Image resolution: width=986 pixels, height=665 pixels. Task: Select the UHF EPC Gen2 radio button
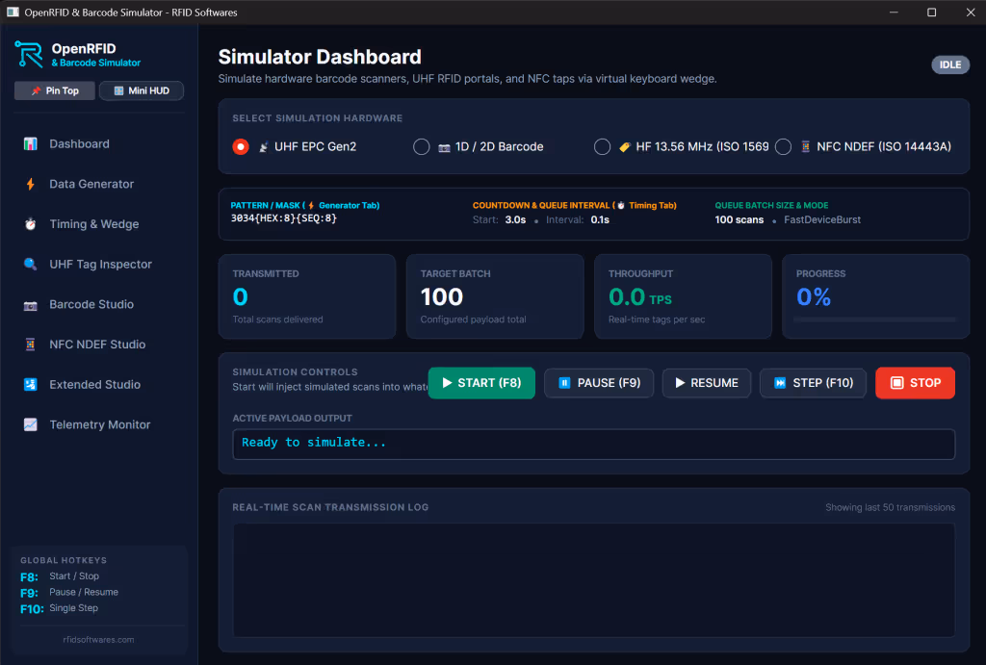click(241, 147)
